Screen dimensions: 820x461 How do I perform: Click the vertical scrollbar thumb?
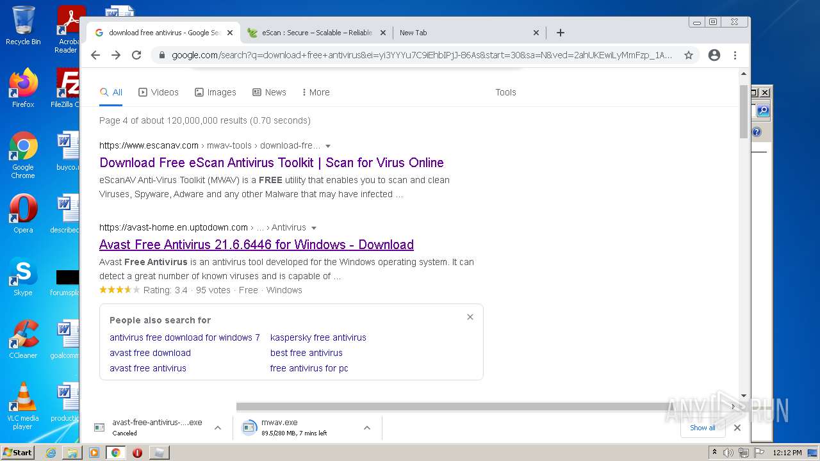point(744,110)
